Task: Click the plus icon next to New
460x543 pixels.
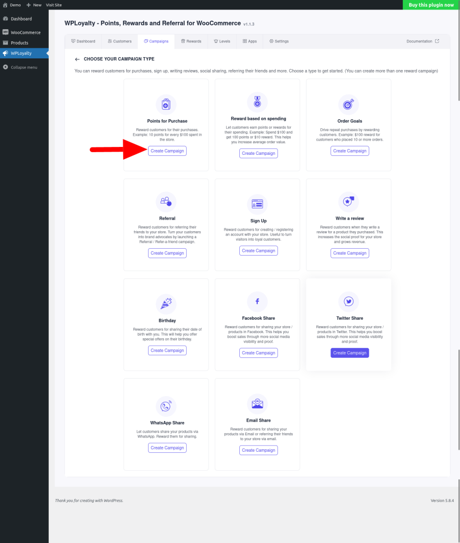Action: [29, 5]
